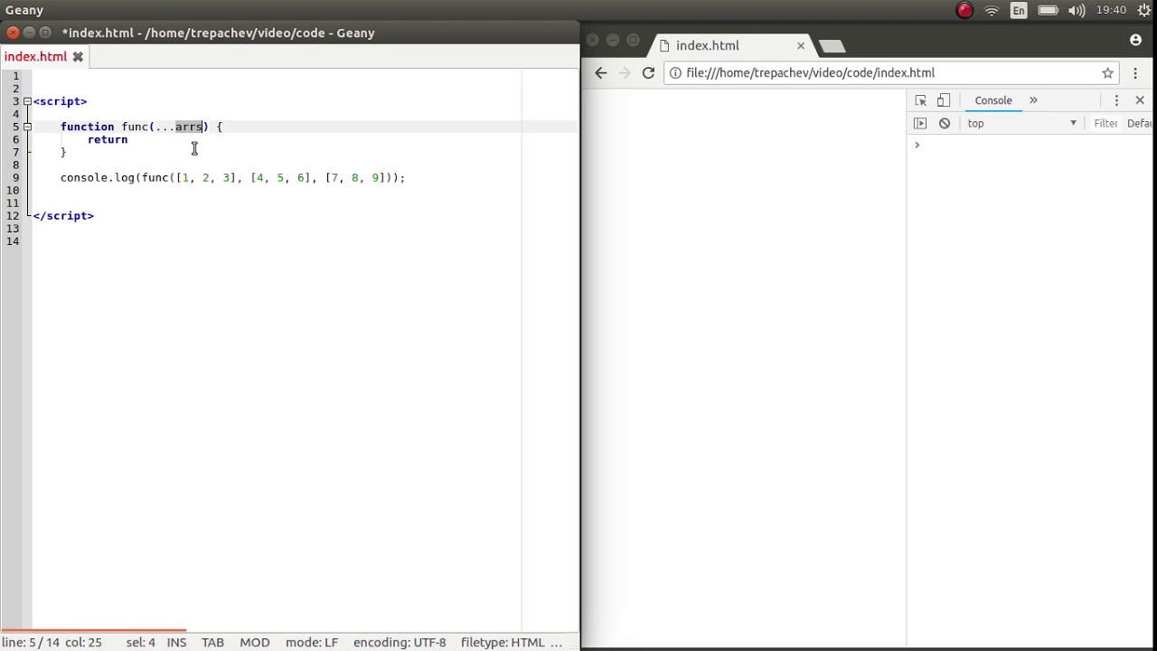The width and height of the screenshot is (1157, 651).
Task: Click the encoding: UTF-8 status entry
Action: click(400, 642)
